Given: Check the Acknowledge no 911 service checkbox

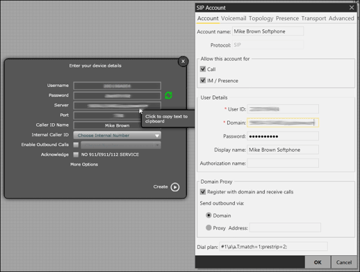Looking at the screenshot, I should 76,154.
